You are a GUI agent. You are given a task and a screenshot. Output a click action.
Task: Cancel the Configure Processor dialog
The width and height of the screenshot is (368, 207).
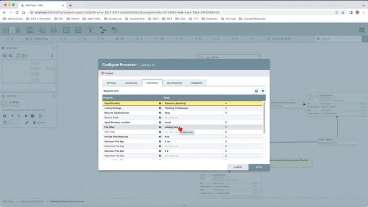[x=237, y=167]
